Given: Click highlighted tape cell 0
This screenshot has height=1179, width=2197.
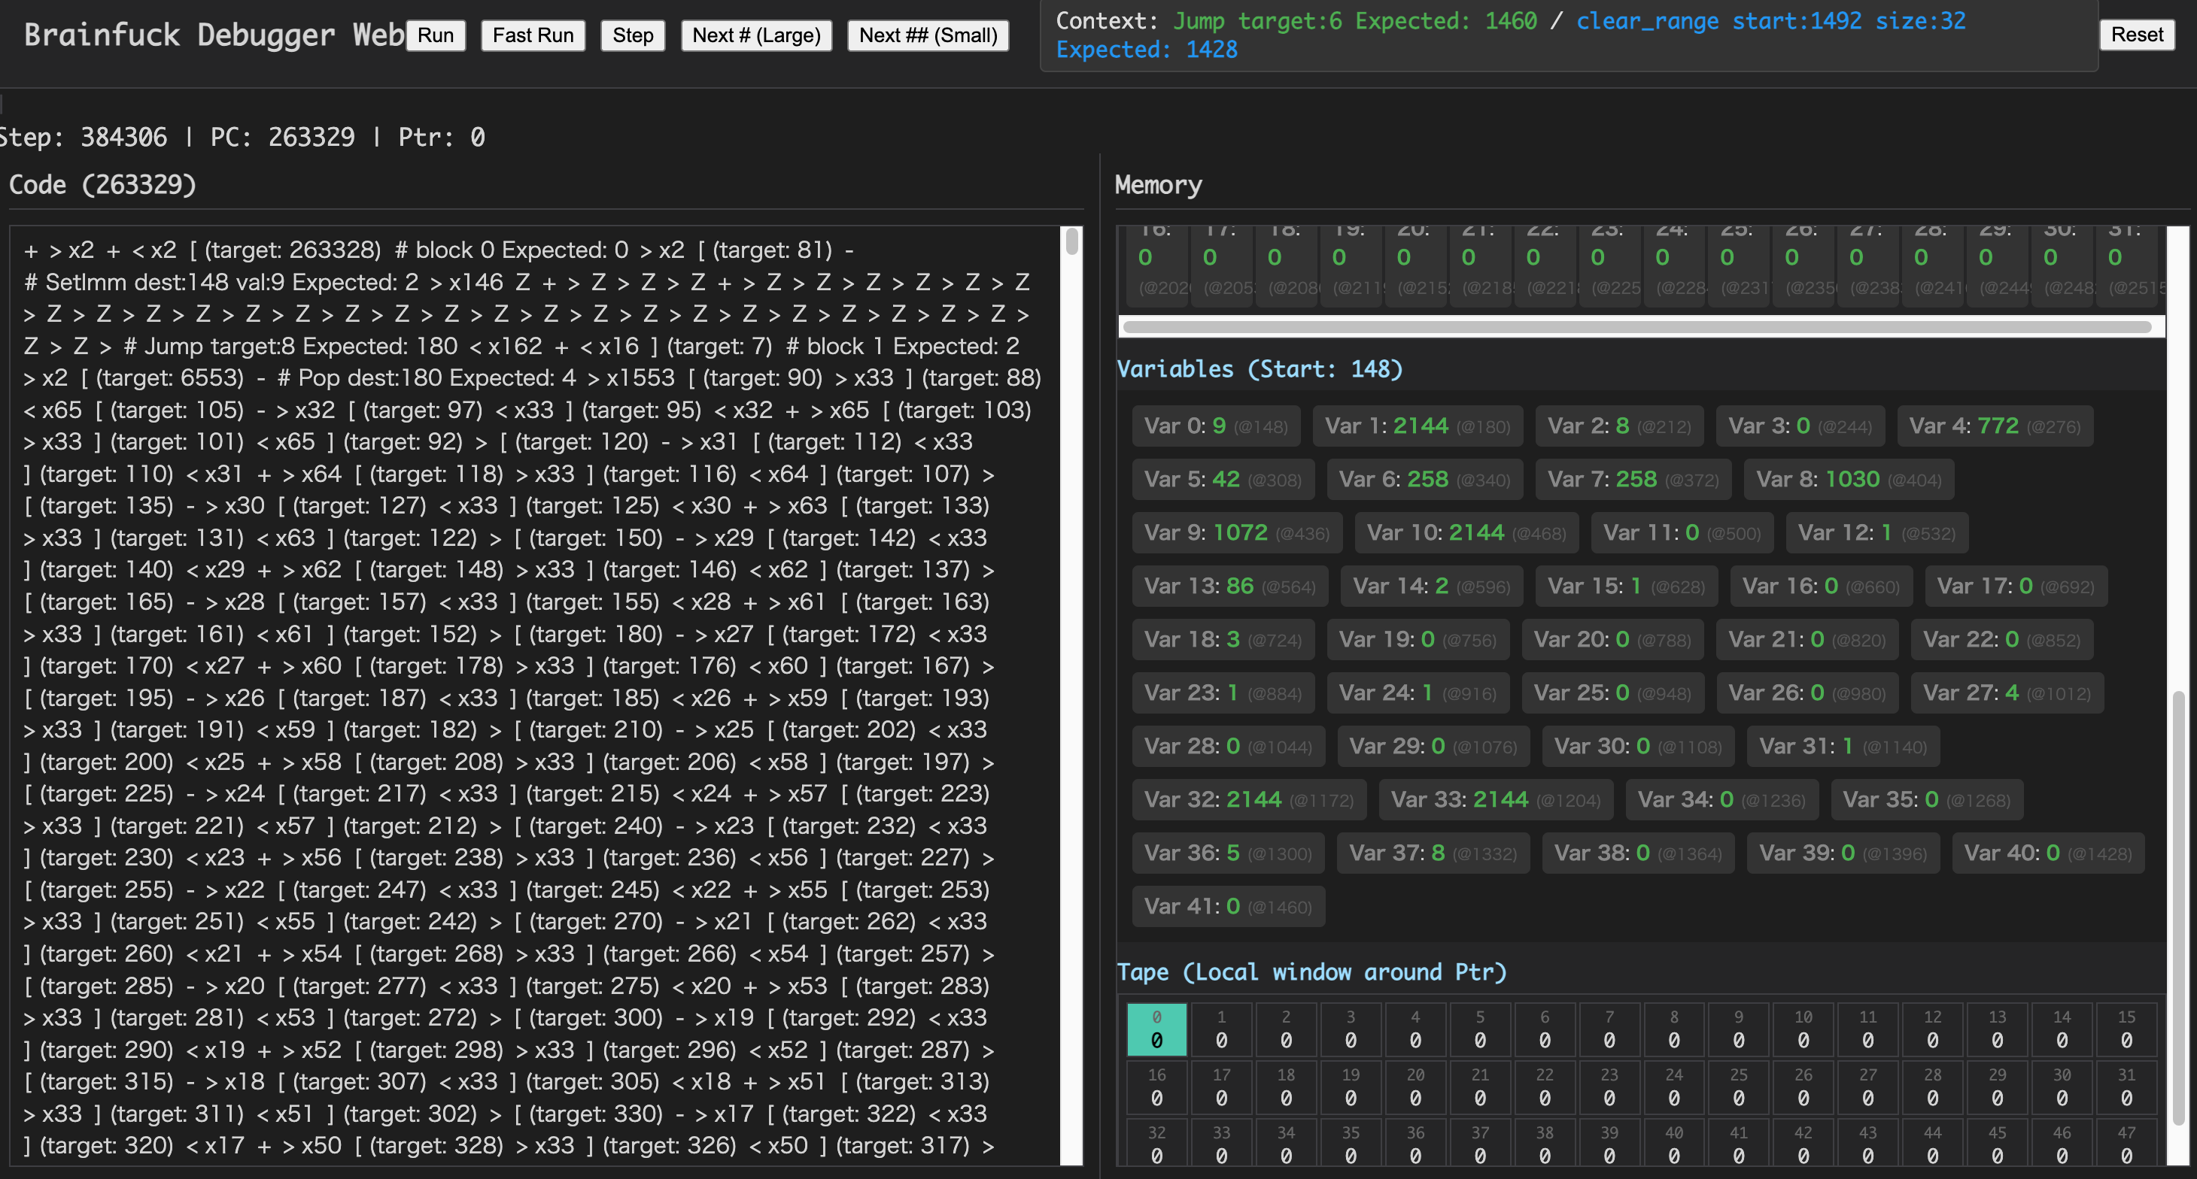Looking at the screenshot, I should 1156,1030.
